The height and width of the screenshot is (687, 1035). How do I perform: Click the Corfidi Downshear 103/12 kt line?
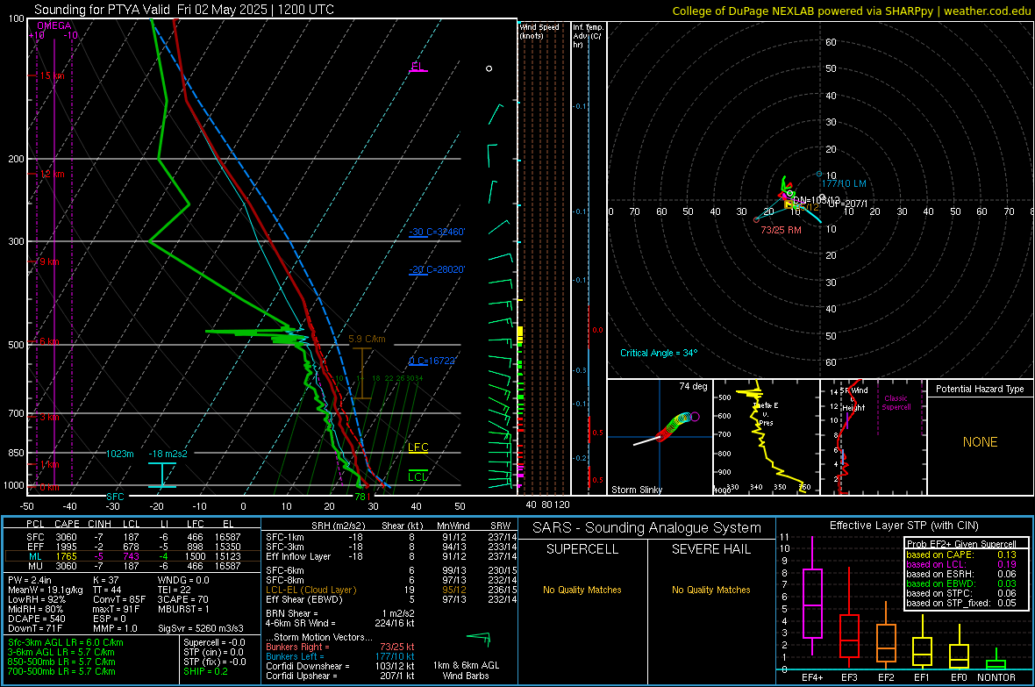[x=340, y=667]
